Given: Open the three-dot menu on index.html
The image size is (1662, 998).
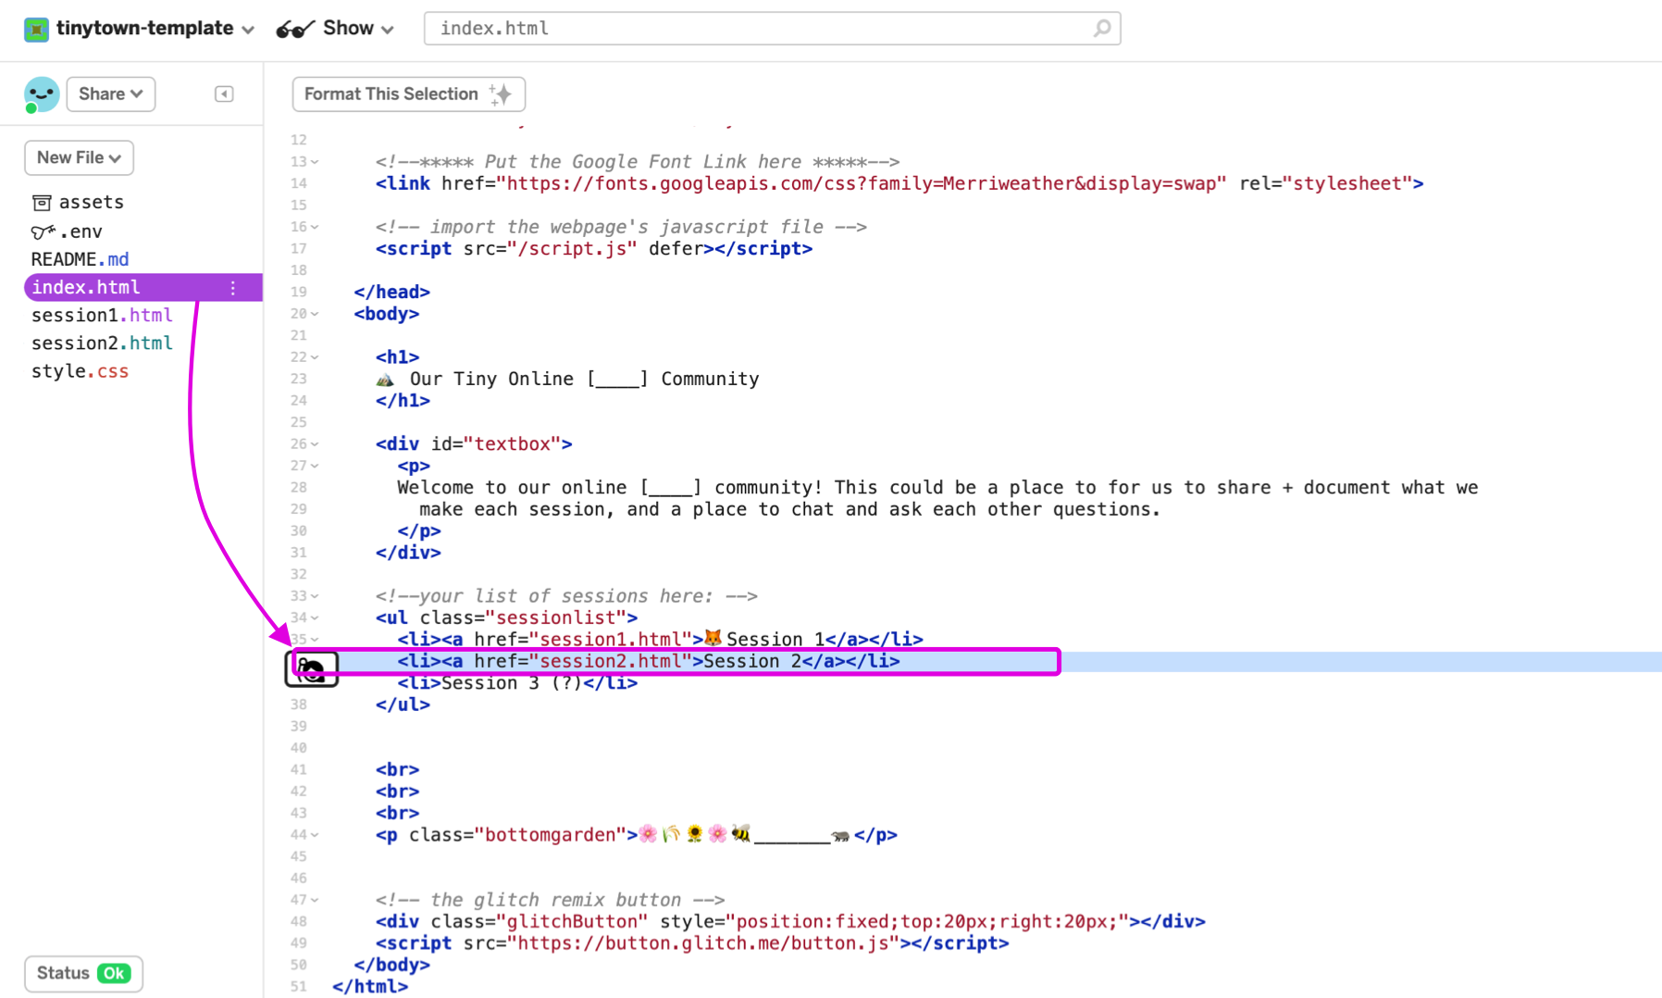Looking at the screenshot, I should (x=232, y=288).
